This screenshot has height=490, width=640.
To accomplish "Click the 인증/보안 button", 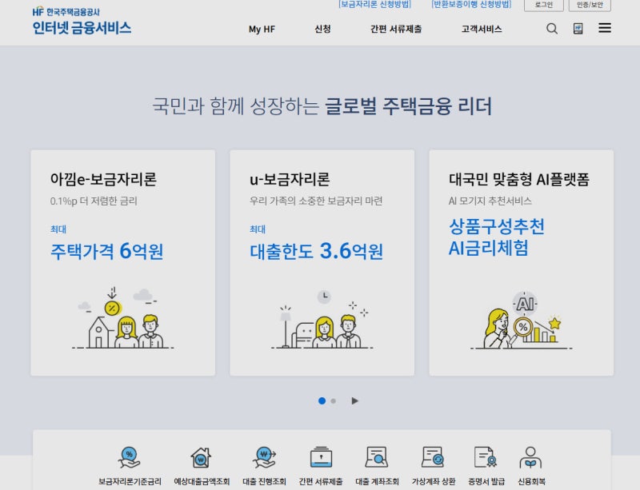I will tap(590, 5).
